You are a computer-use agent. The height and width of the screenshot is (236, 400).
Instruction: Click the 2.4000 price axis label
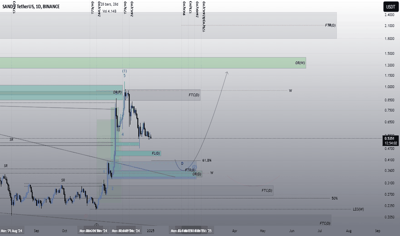pos(389,15)
